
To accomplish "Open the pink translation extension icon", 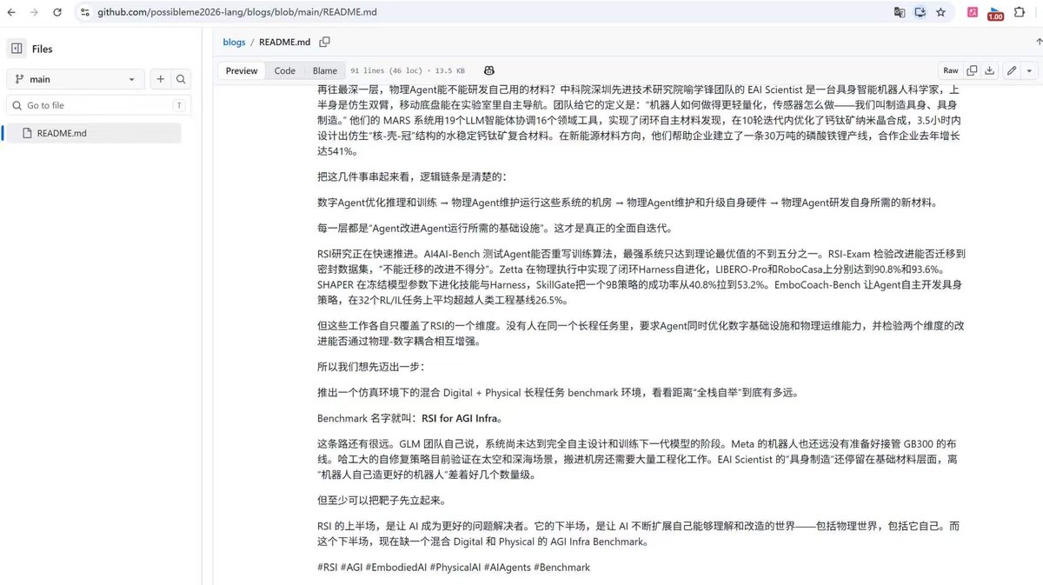I will [973, 13].
